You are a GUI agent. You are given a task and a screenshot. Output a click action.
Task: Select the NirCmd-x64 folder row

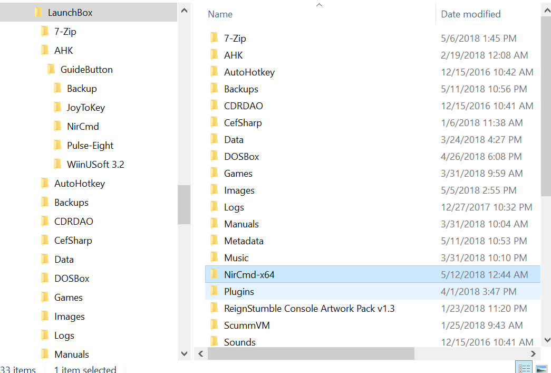click(372, 274)
